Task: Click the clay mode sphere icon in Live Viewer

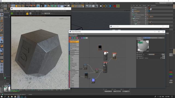Action: coord(30,13)
